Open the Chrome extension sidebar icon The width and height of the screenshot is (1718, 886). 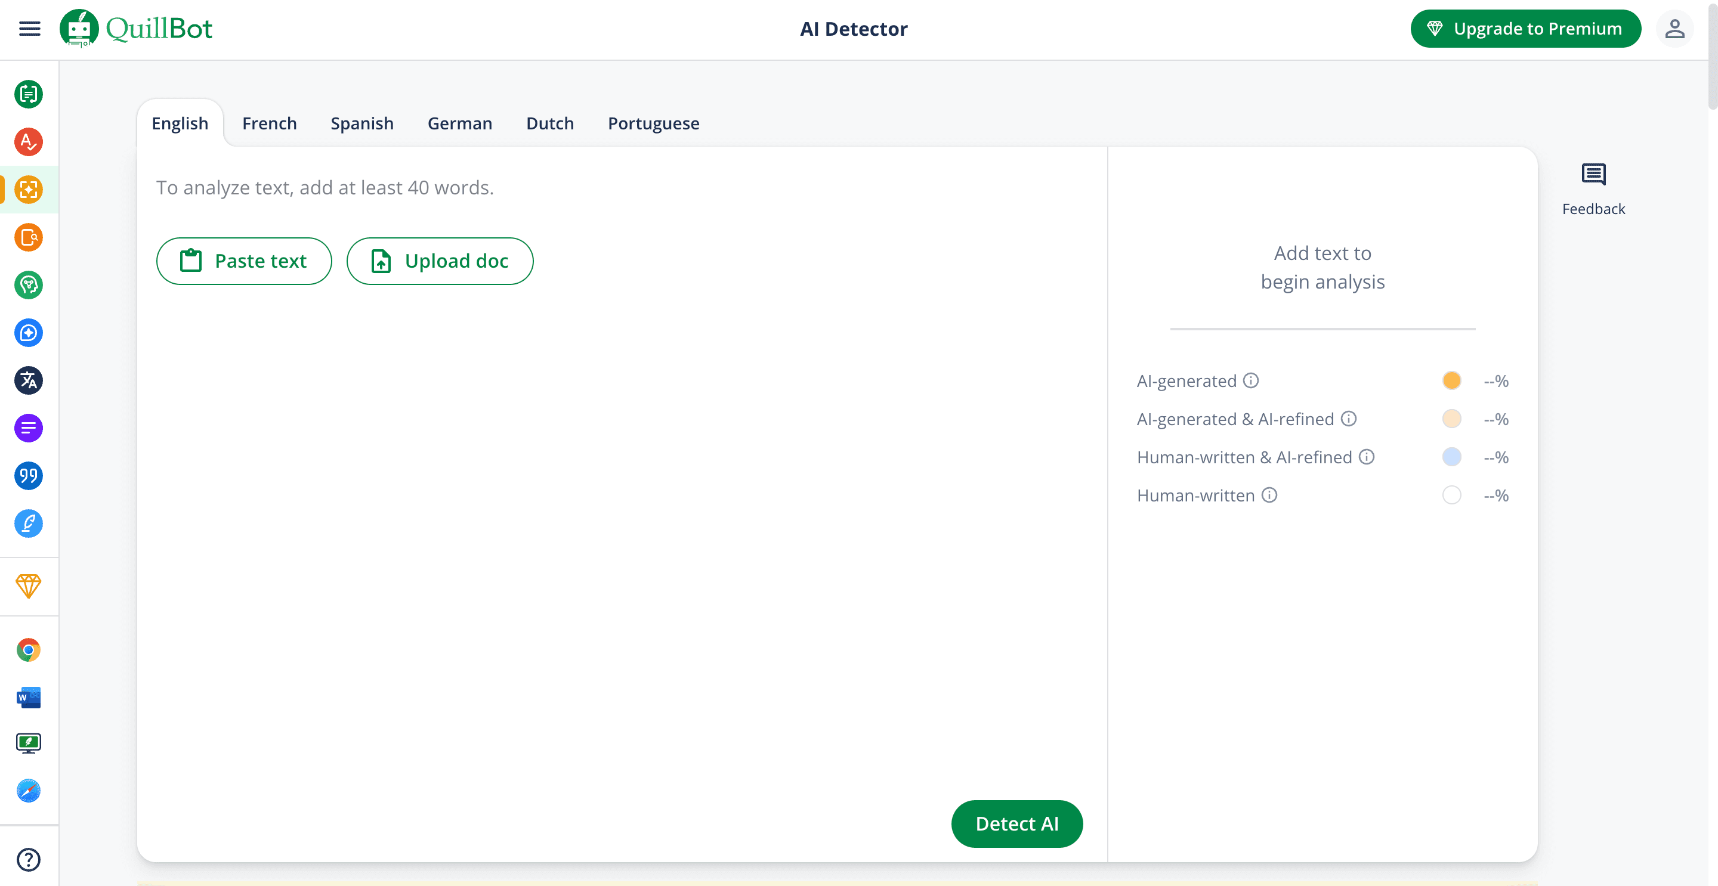click(29, 650)
